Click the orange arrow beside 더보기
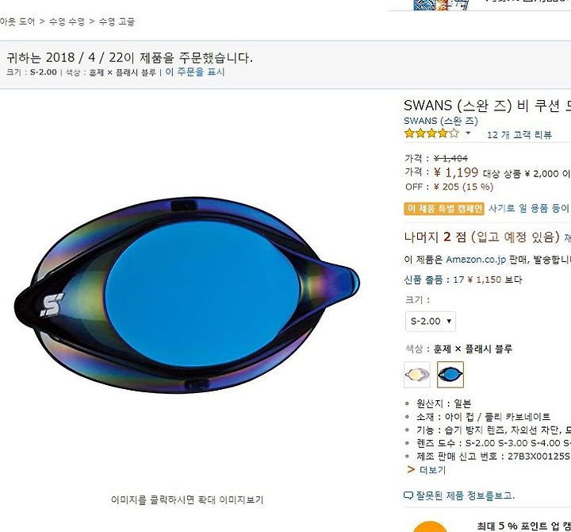 411,469
